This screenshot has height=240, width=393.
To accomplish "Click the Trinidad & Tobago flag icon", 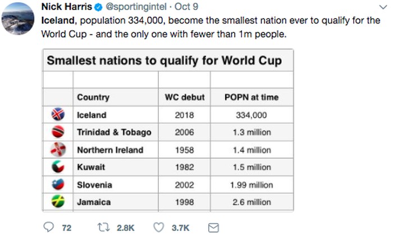I will click(x=58, y=132).
